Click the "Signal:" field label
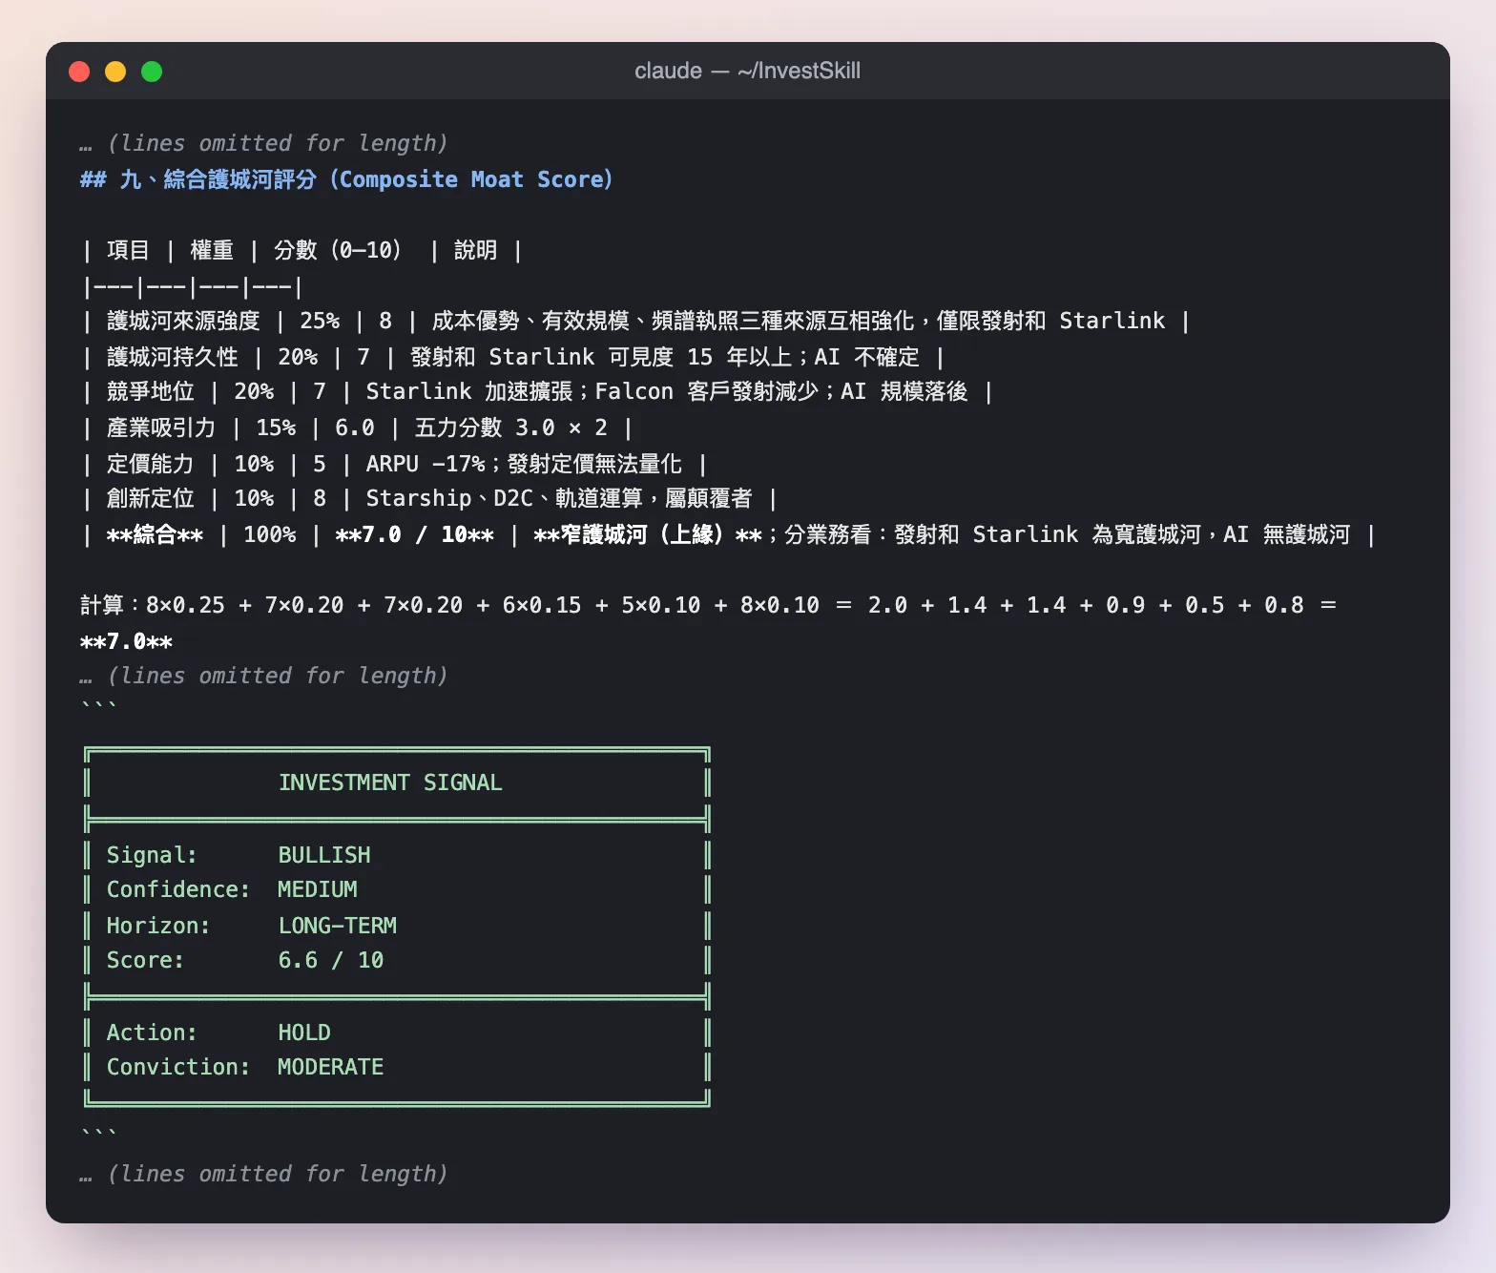 click(x=152, y=855)
